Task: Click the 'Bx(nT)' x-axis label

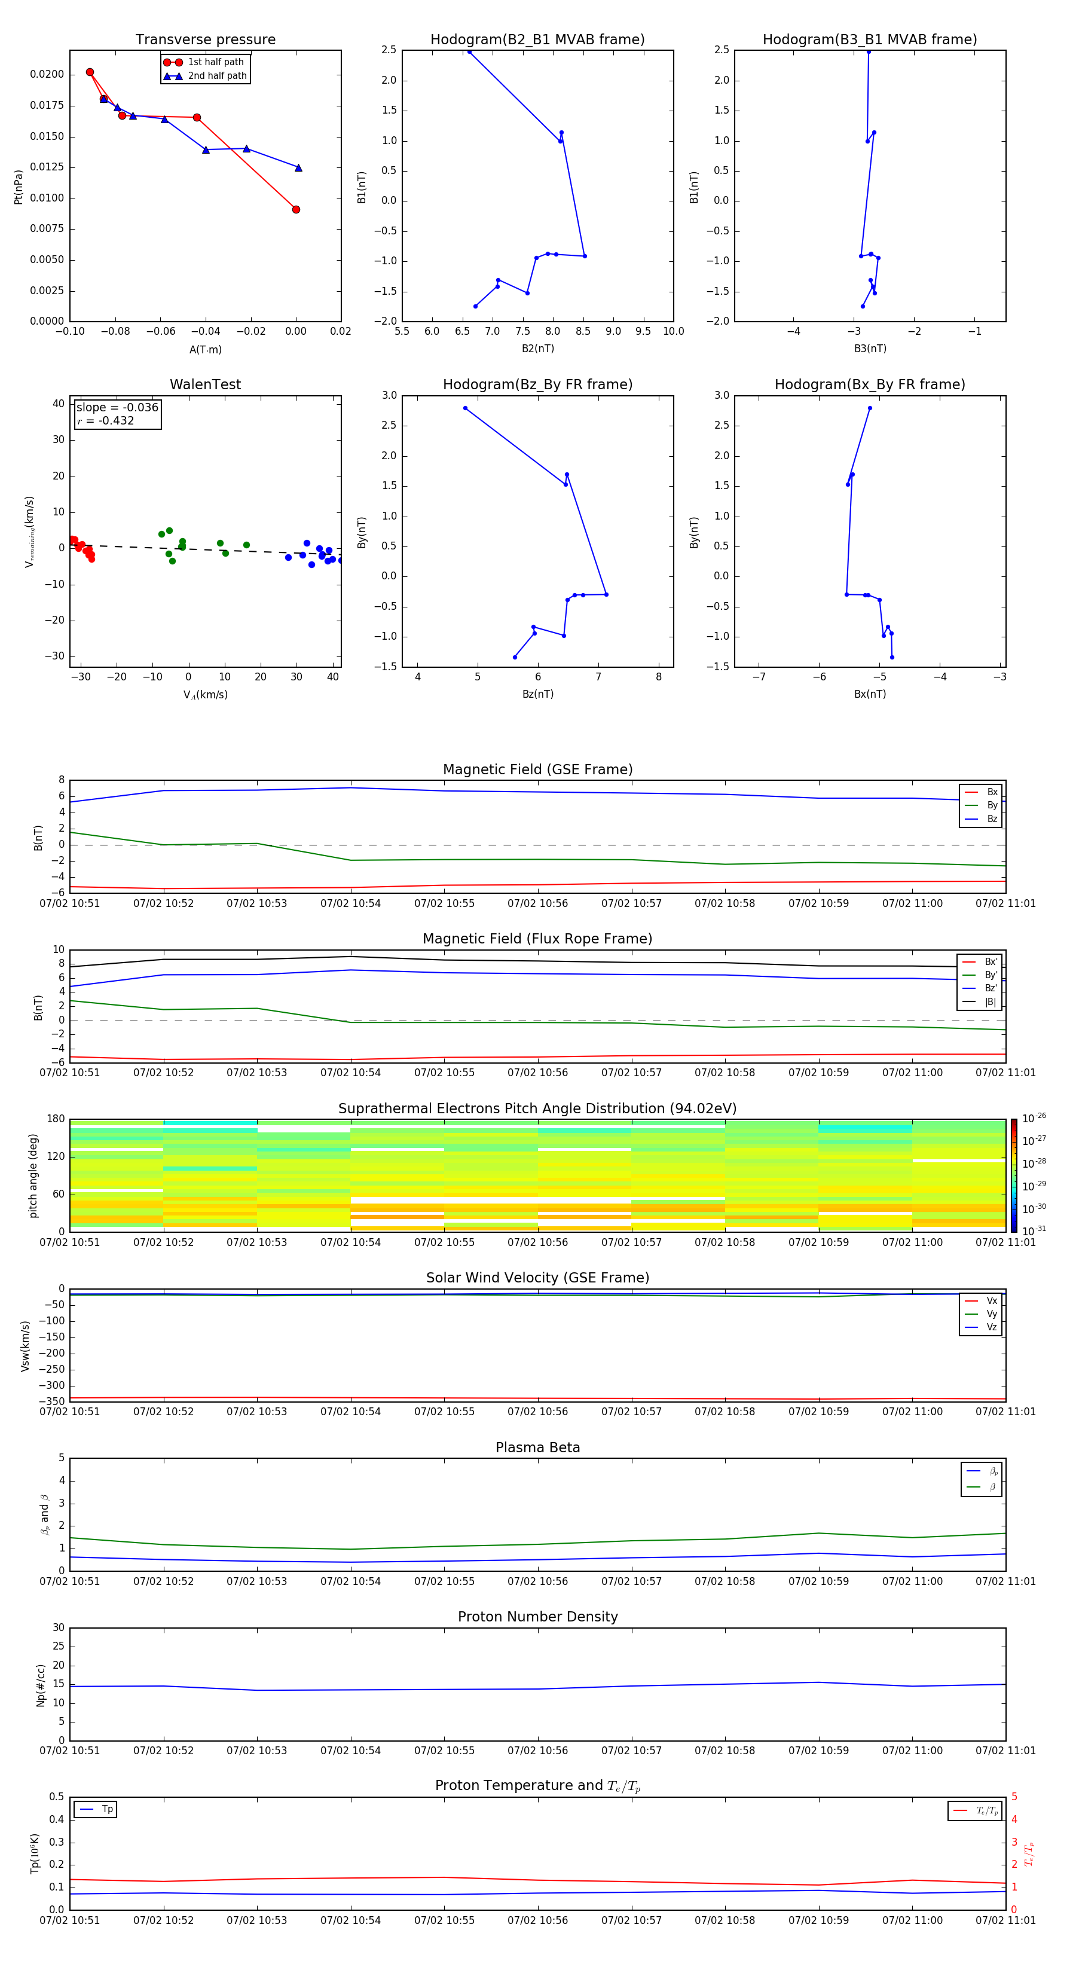Action: tap(870, 694)
